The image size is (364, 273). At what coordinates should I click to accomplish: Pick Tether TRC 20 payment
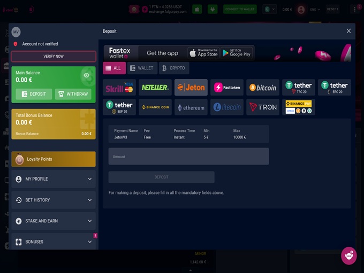[x=299, y=88]
